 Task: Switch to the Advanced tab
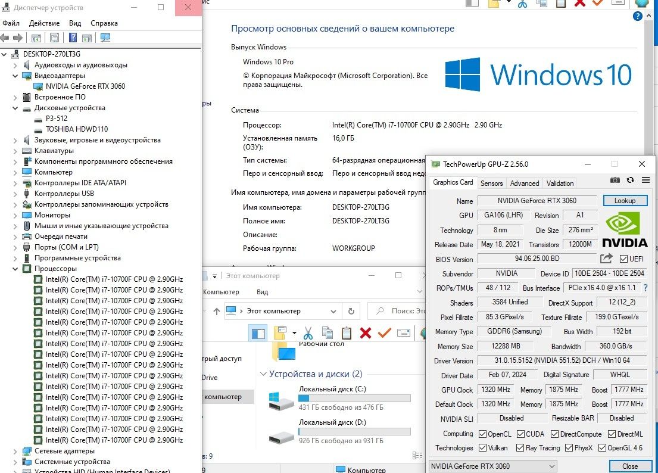525,183
